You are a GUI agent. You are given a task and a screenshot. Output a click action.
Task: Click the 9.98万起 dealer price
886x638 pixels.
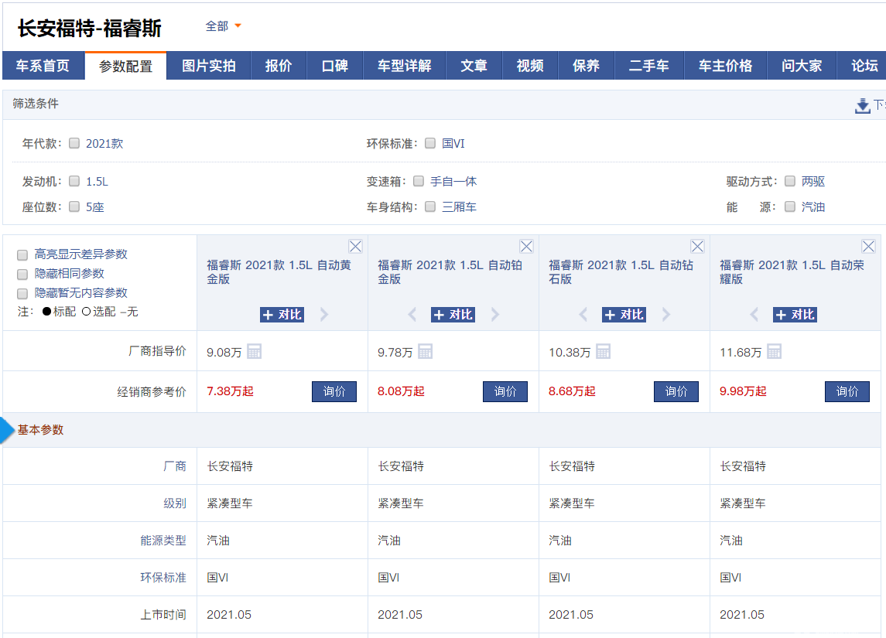[x=743, y=391]
